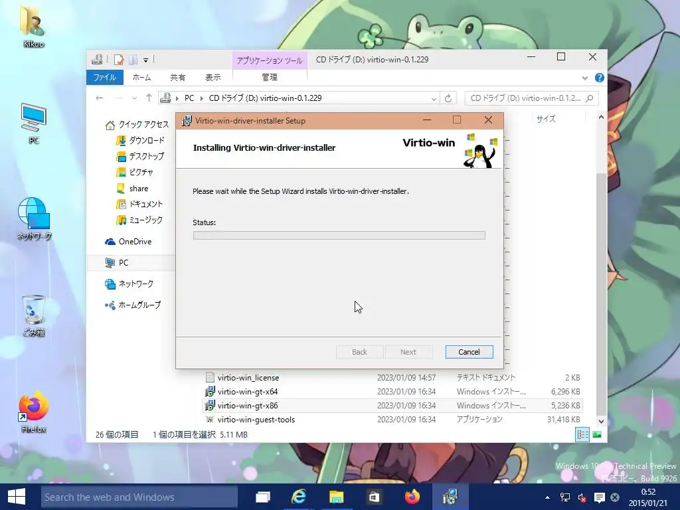The height and width of the screenshot is (510, 680).
Task: Select the virtio-win-guest-tools application file
Action: point(393,420)
